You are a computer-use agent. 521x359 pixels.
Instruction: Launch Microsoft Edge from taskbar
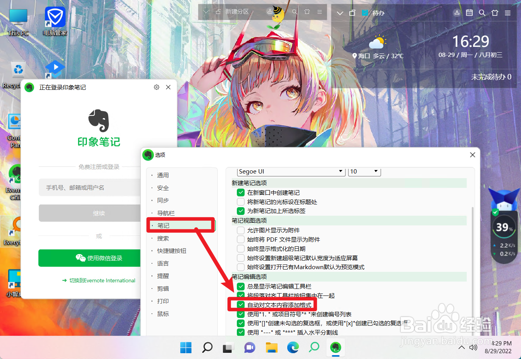click(x=293, y=347)
